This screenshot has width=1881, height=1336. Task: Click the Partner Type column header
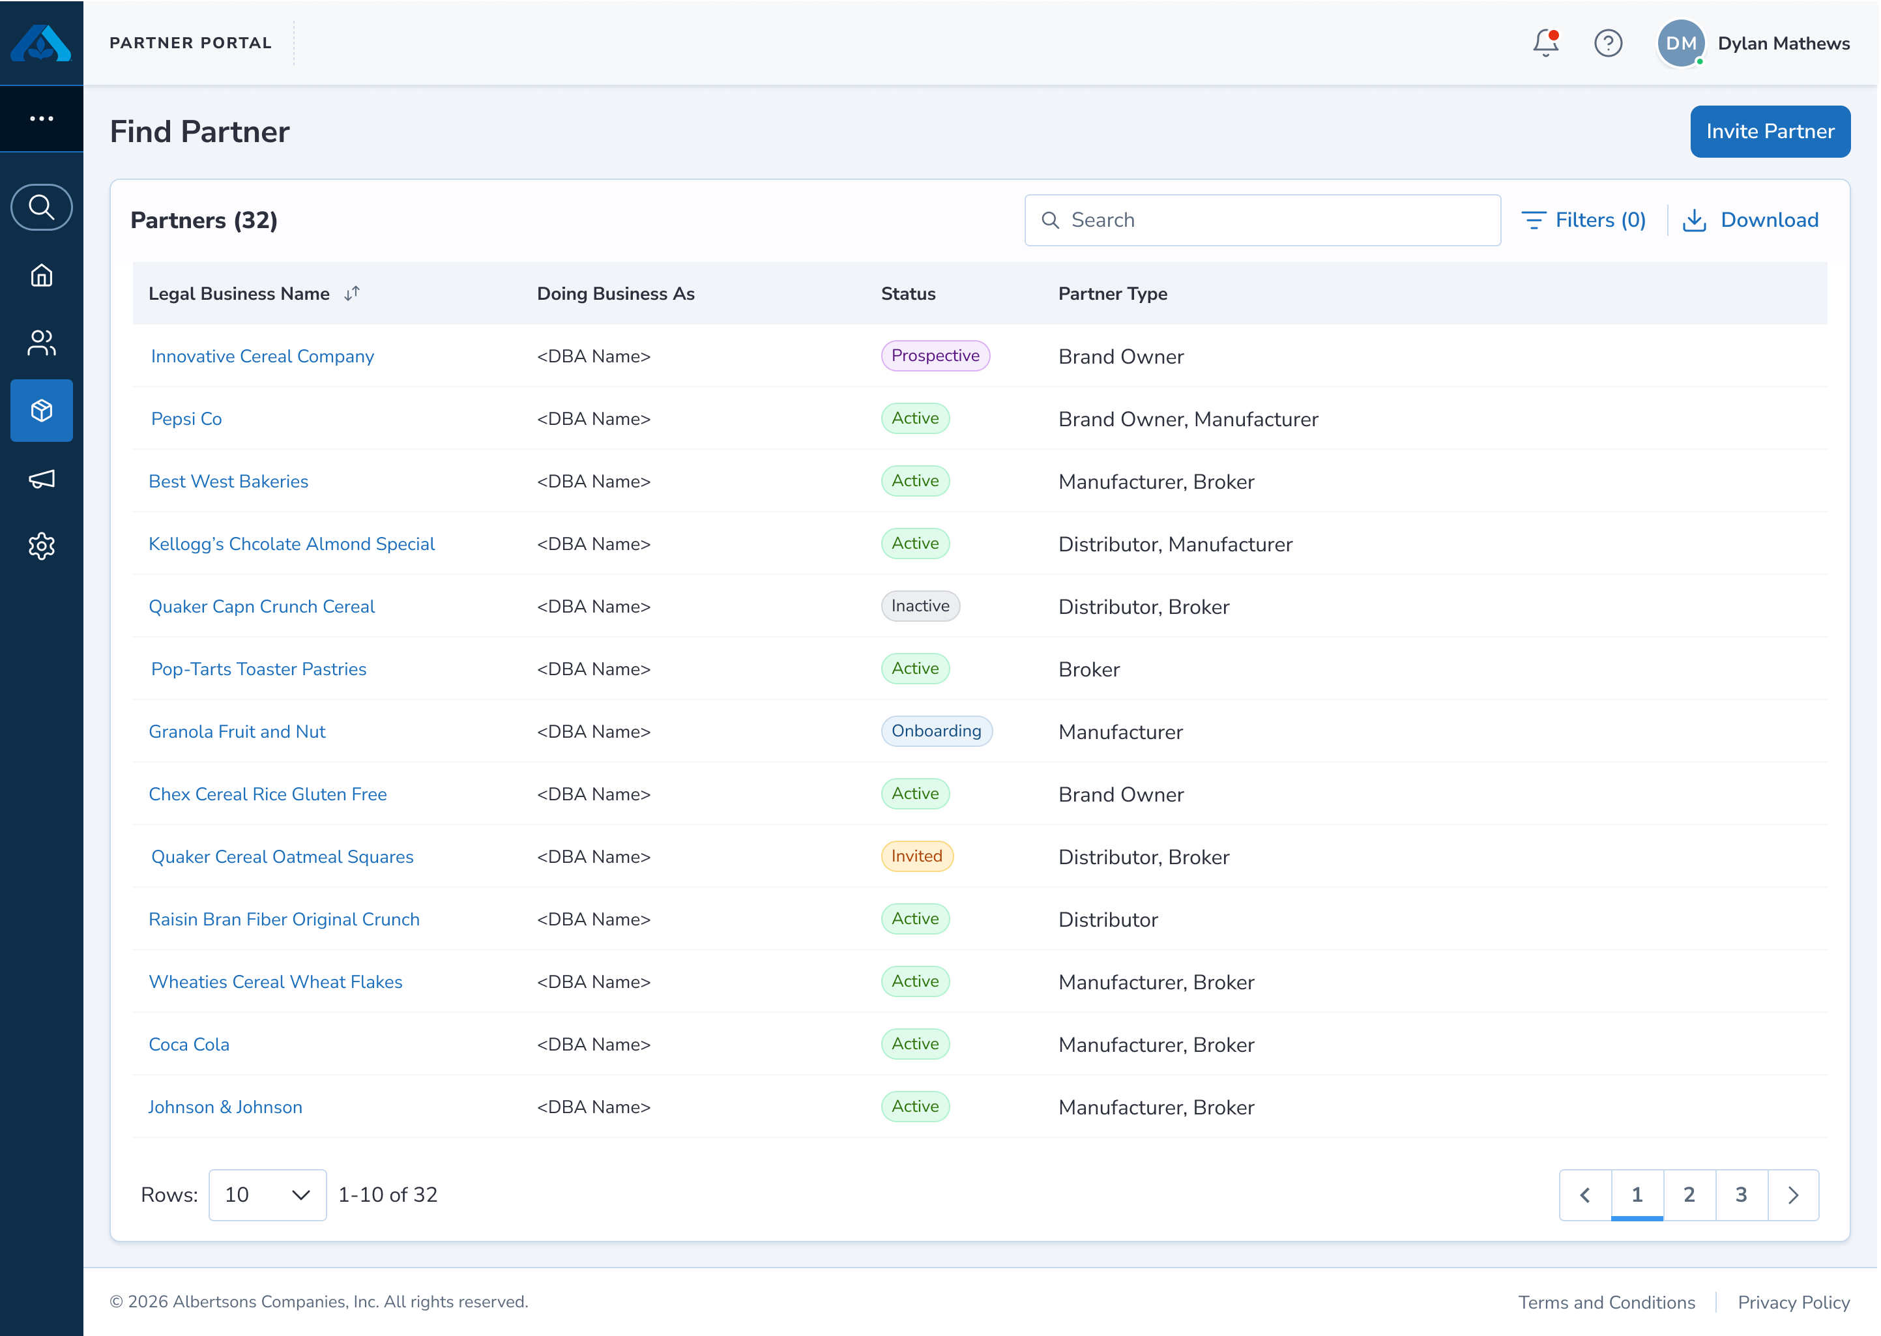[x=1113, y=294]
